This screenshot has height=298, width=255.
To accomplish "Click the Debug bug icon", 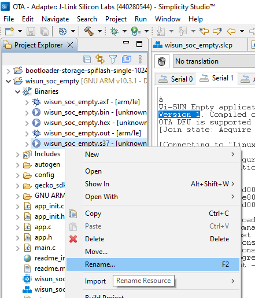I will (x=114, y=31).
